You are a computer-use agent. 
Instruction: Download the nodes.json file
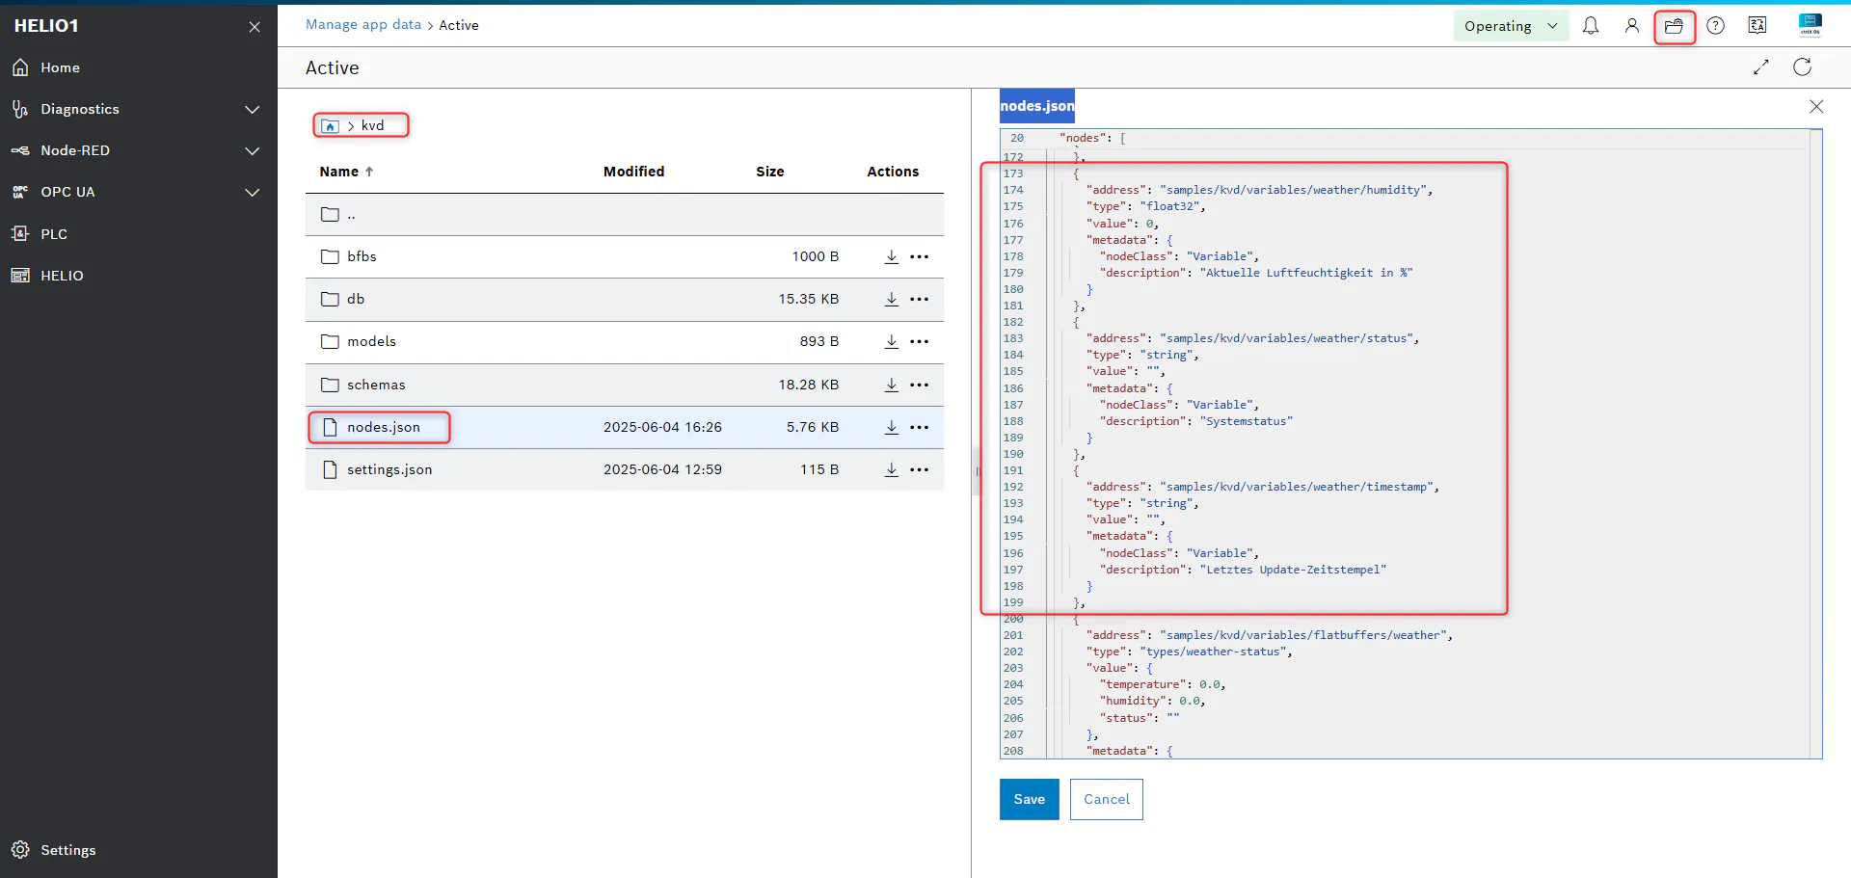(x=892, y=427)
